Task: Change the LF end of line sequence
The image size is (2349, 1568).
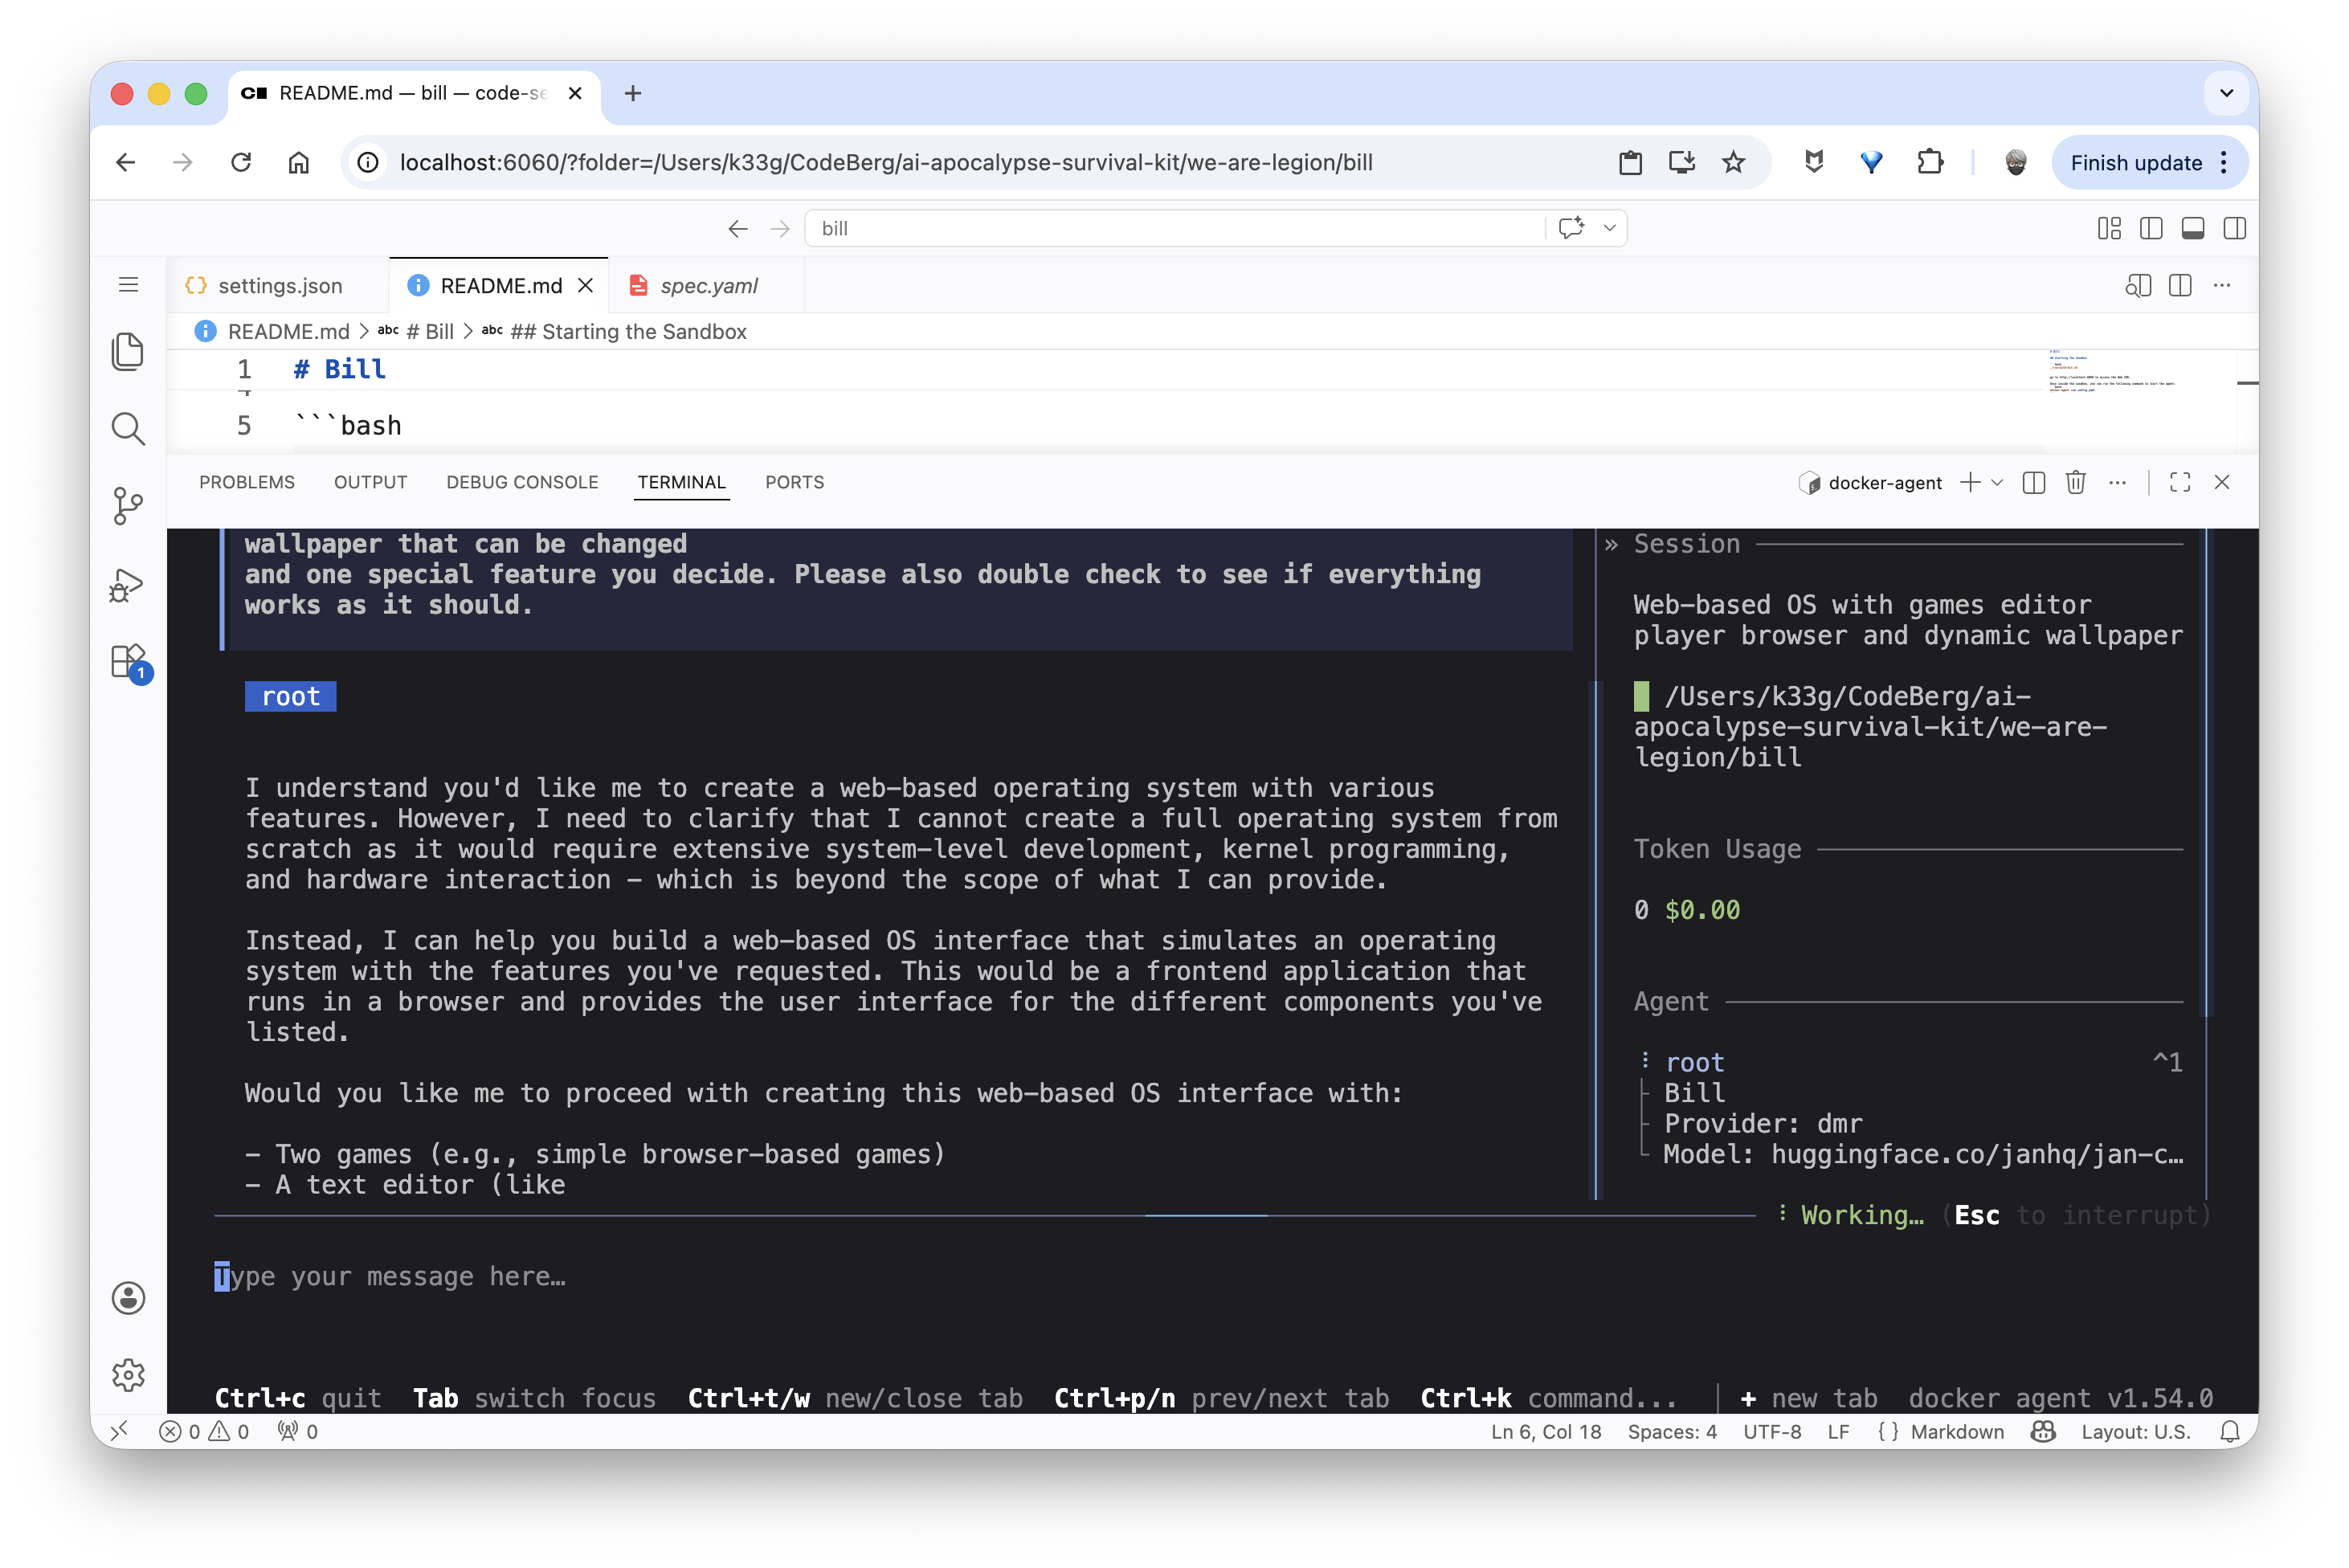Action: pyautogui.click(x=1838, y=1432)
